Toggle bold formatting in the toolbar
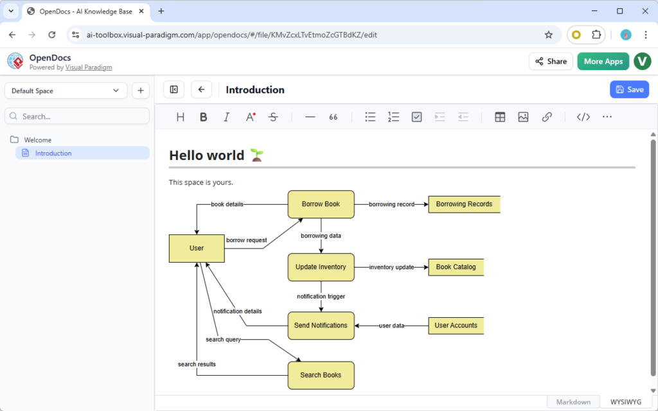 pyautogui.click(x=203, y=117)
